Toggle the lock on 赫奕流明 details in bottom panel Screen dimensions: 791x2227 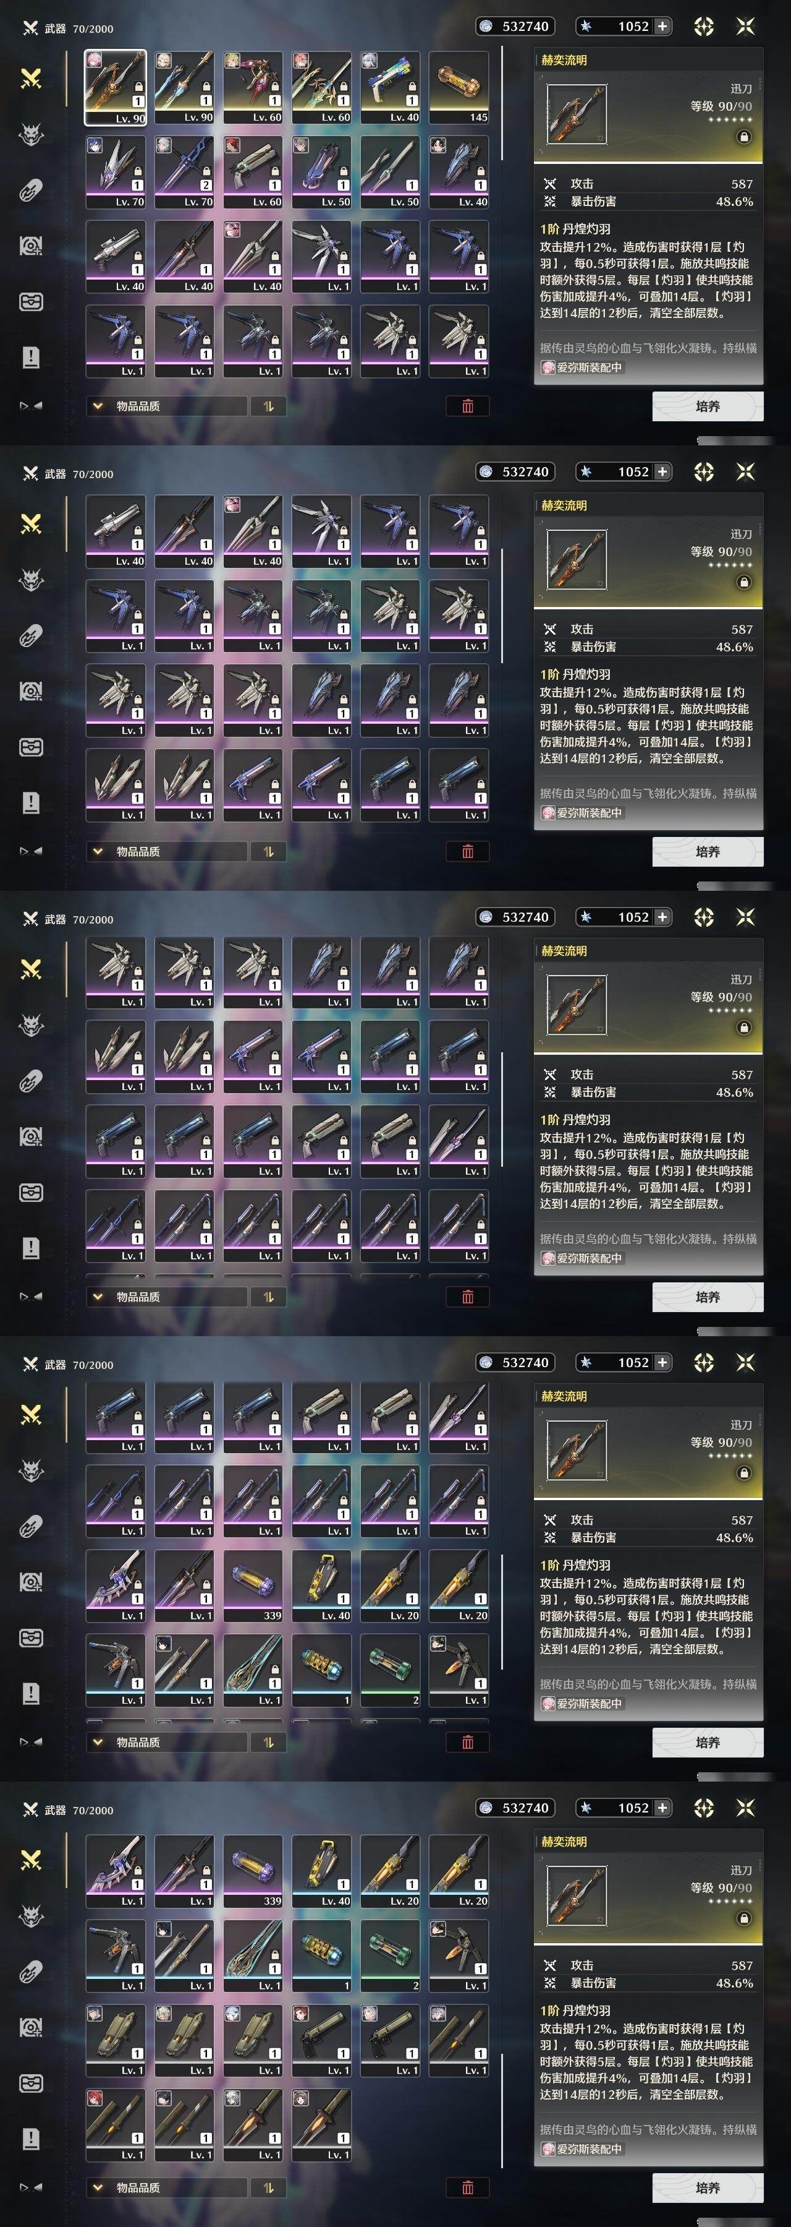743,1918
